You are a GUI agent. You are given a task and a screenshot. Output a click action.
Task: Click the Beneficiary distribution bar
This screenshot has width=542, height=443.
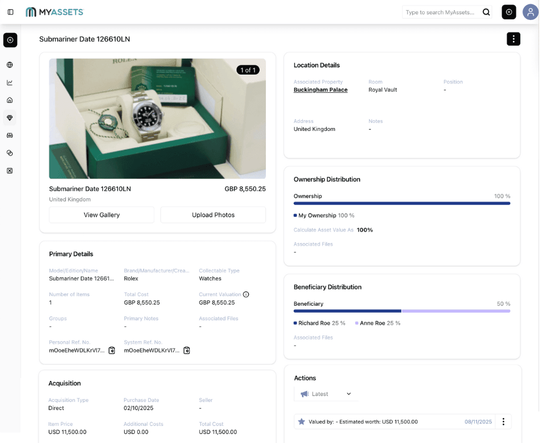point(402,311)
